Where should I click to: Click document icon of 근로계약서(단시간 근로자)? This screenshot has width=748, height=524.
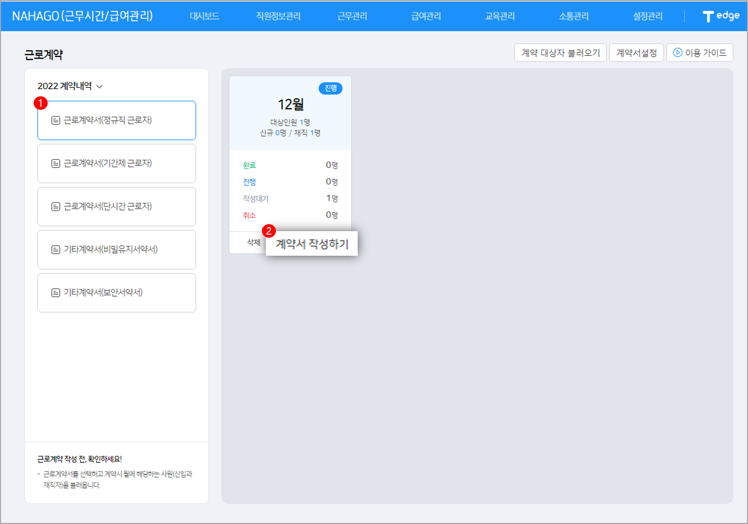[x=56, y=207]
